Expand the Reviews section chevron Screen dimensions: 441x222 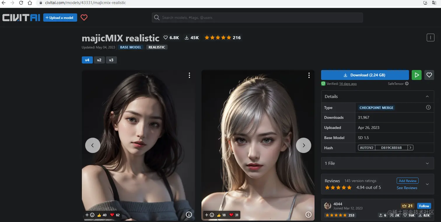click(x=427, y=184)
